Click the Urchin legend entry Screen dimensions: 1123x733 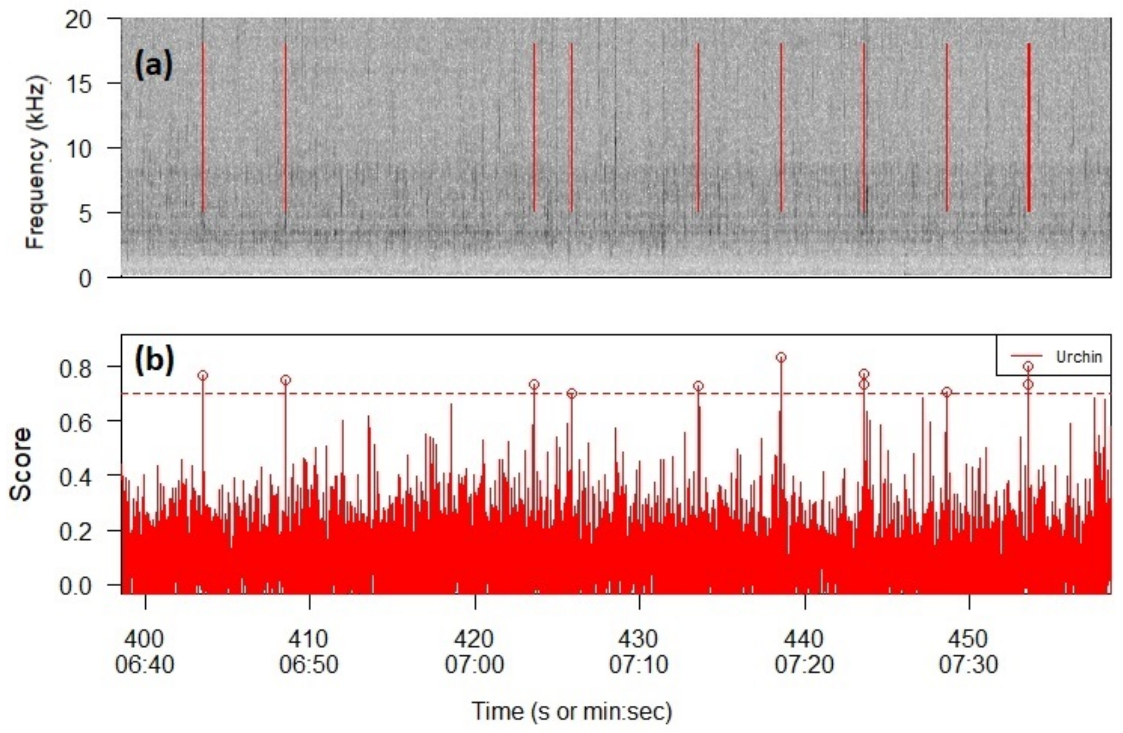tap(1079, 357)
